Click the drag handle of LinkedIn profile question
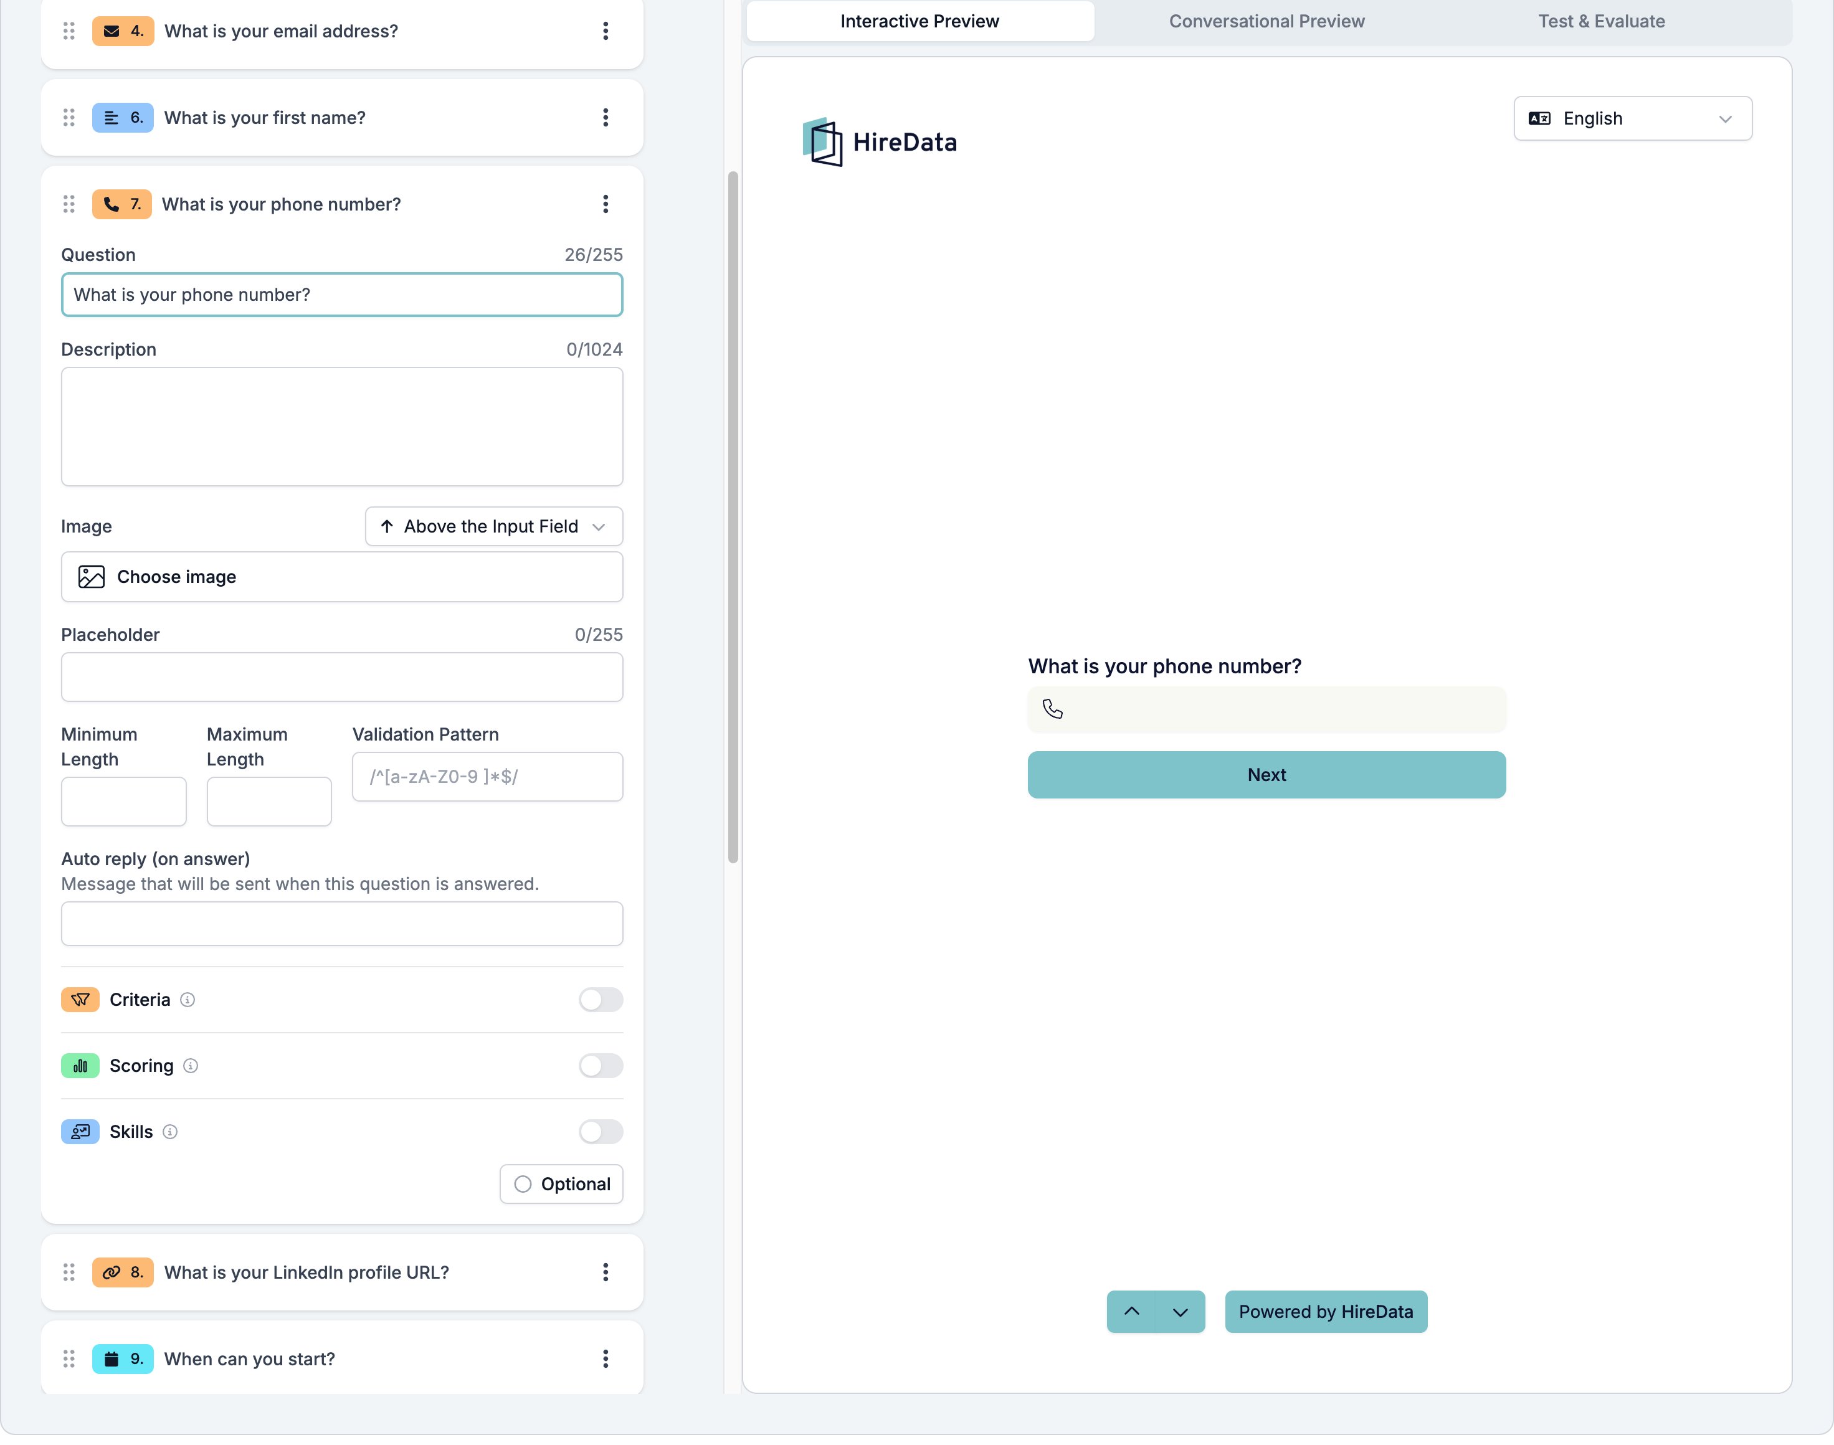 [x=69, y=1272]
